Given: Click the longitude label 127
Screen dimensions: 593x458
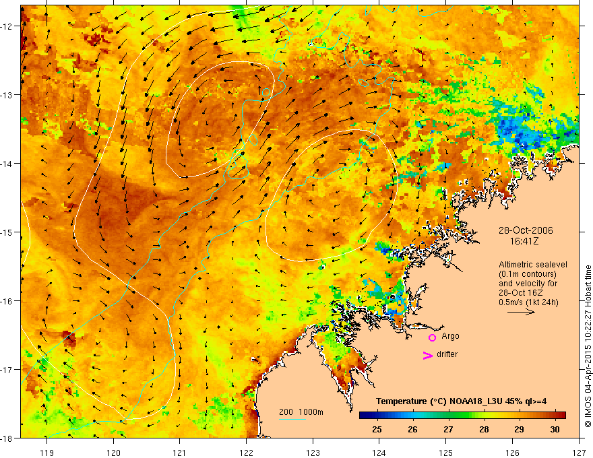Looking at the screenshot, I should 579,453.
